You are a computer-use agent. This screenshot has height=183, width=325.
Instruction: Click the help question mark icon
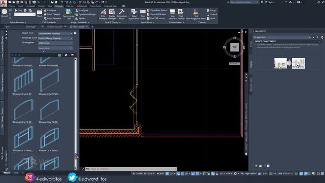tap(298, 2)
